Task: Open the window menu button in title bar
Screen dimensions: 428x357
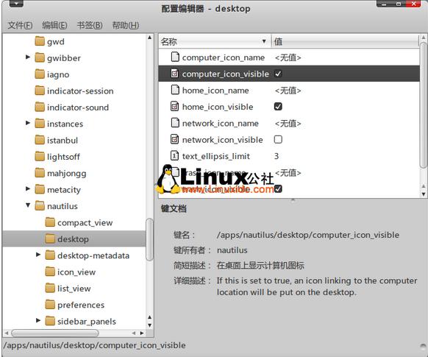Action: pyautogui.click(x=16, y=4)
